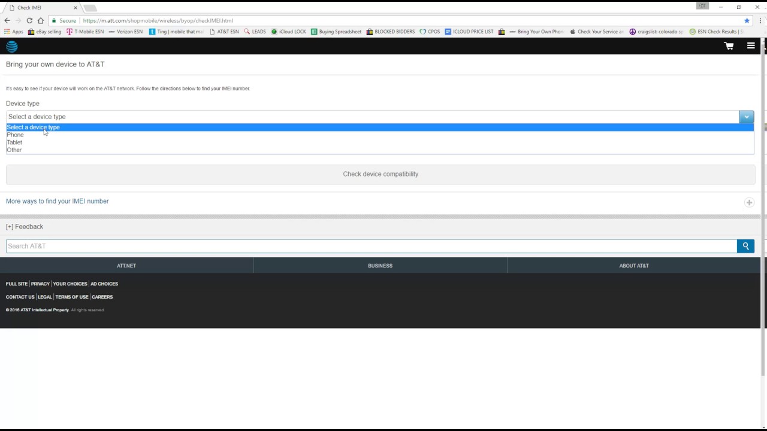Expand the plus icon for IMEI help

(x=749, y=202)
